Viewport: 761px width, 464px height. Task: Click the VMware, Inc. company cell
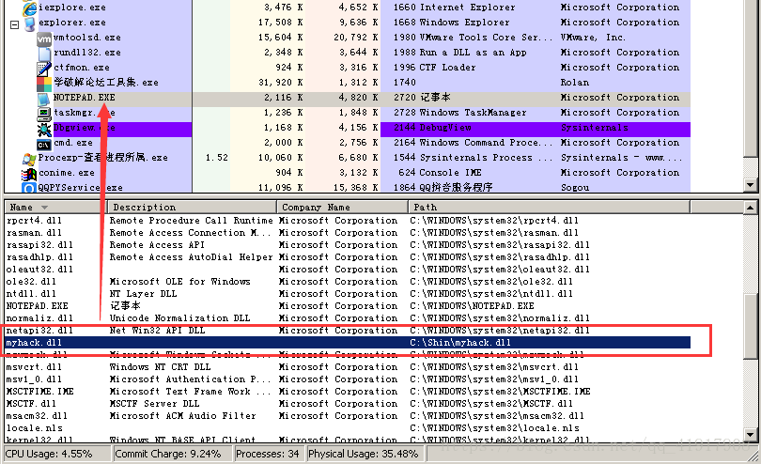pyautogui.click(x=593, y=38)
